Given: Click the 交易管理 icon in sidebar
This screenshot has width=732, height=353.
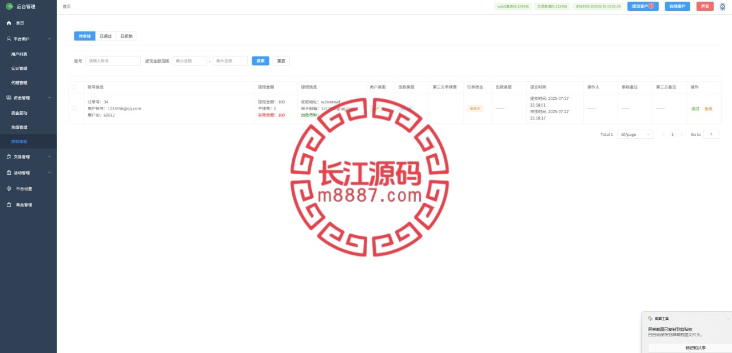Looking at the screenshot, I should 9,157.
